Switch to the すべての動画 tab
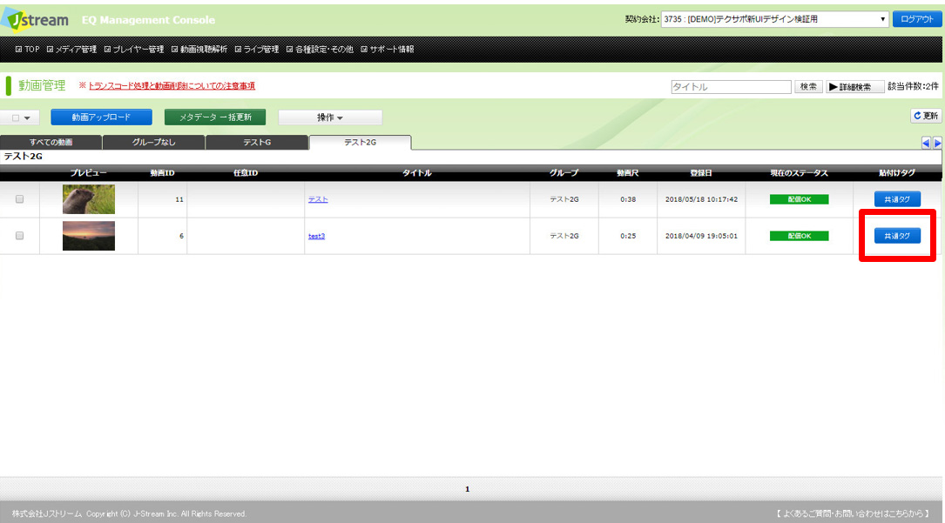The height and width of the screenshot is (523, 945). tap(51, 142)
